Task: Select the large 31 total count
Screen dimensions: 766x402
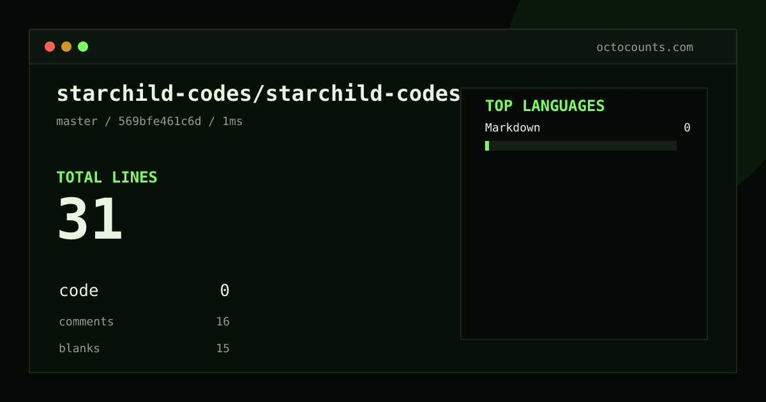Action: (x=90, y=219)
